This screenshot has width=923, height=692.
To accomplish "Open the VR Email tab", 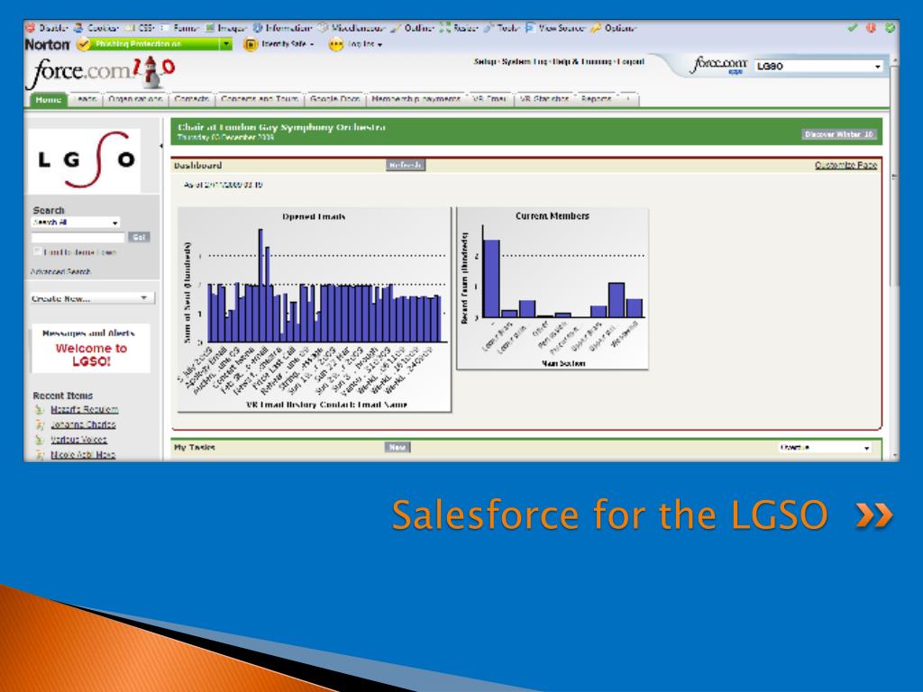I will pos(489,99).
